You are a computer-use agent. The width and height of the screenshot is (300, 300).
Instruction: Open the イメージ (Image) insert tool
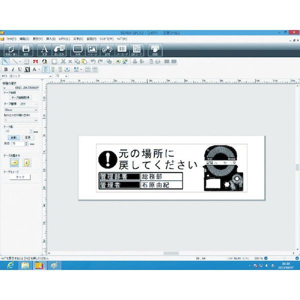[91, 49]
